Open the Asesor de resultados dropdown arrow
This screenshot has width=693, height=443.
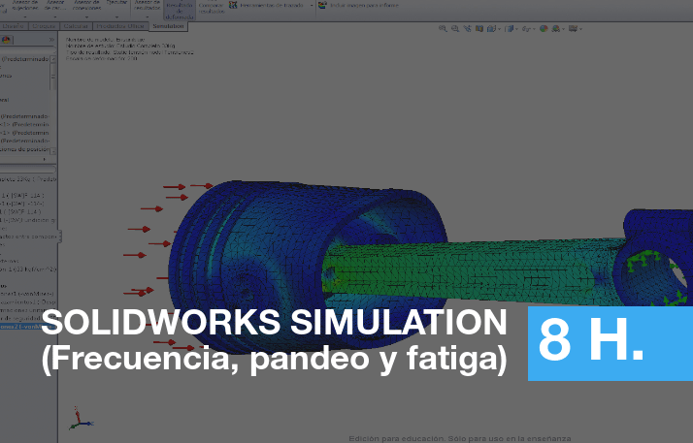click(147, 17)
